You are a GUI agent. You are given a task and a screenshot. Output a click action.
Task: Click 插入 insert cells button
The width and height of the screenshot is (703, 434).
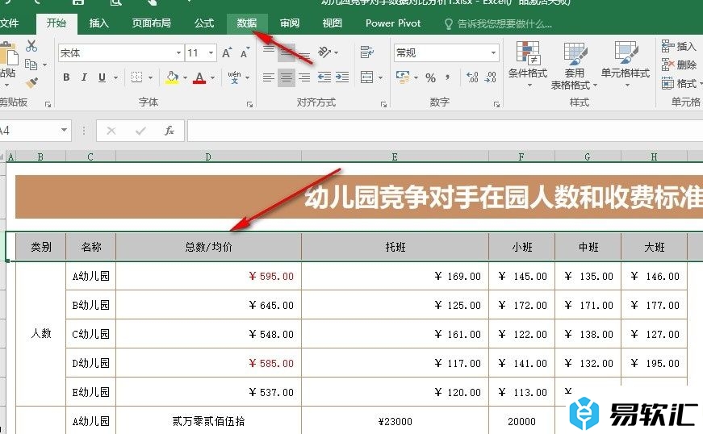tap(678, 46)
